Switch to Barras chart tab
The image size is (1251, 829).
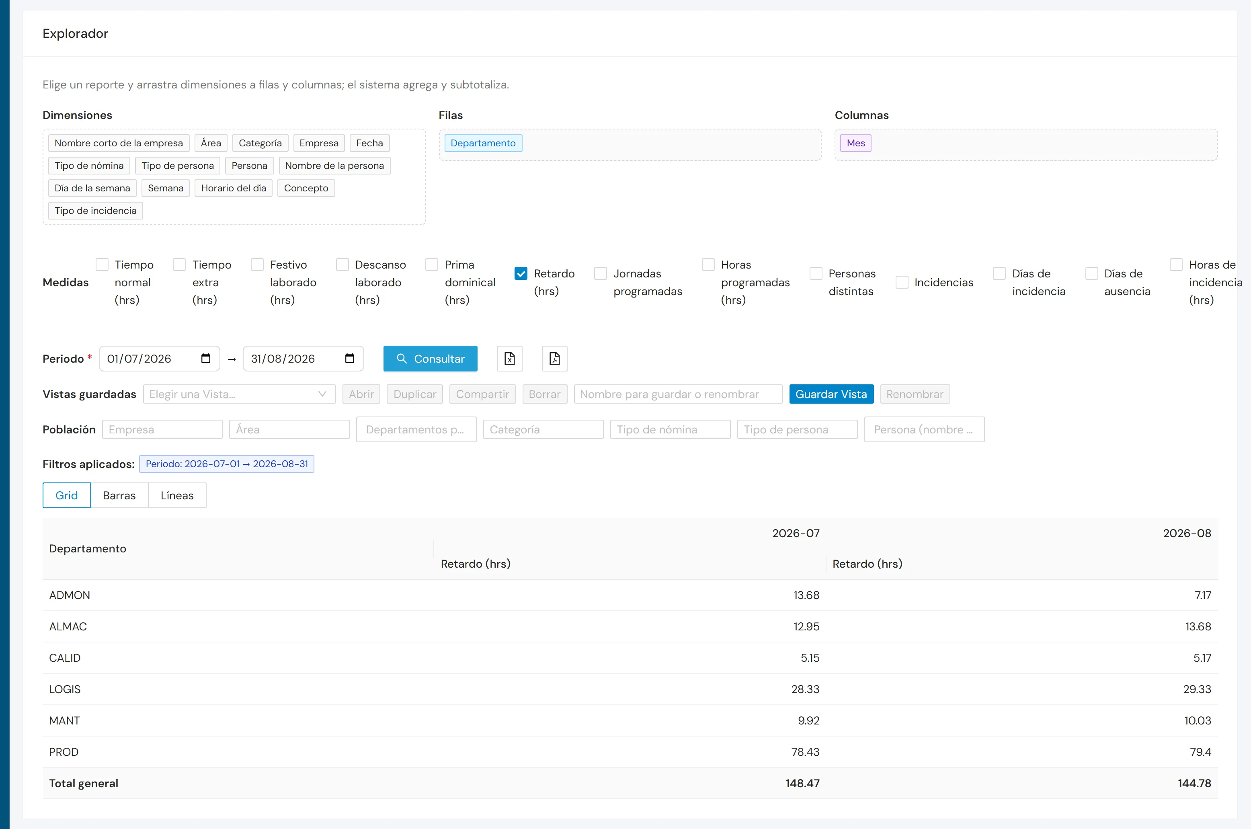(x=119, y=495)
